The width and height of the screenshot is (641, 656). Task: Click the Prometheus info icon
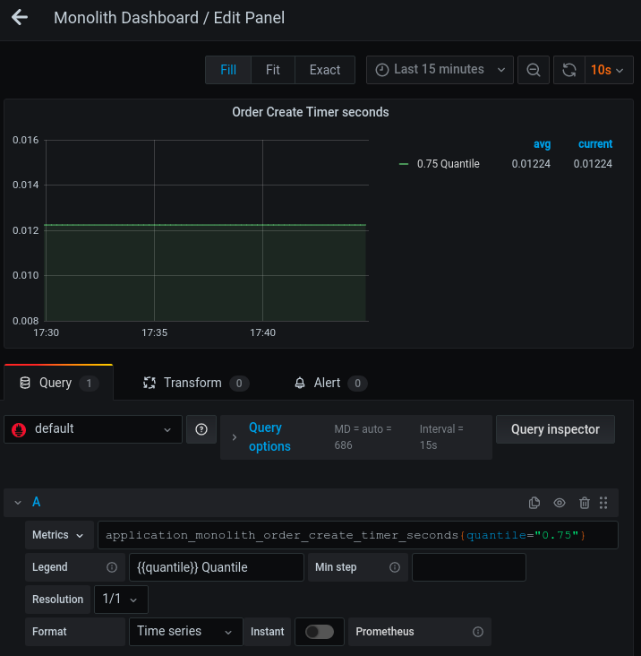[477, 632]
